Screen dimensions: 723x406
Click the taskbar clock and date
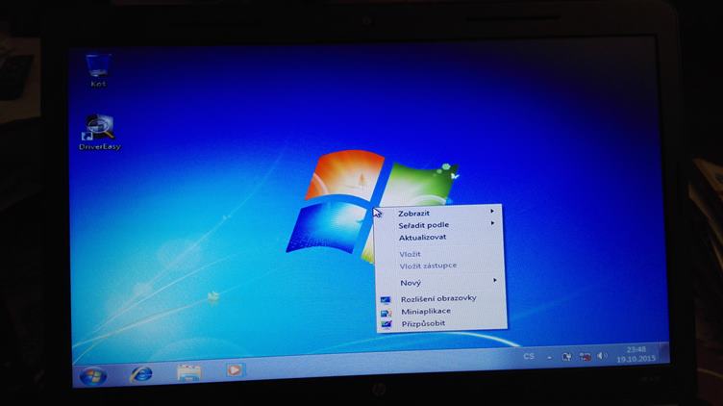pos(636,353)
